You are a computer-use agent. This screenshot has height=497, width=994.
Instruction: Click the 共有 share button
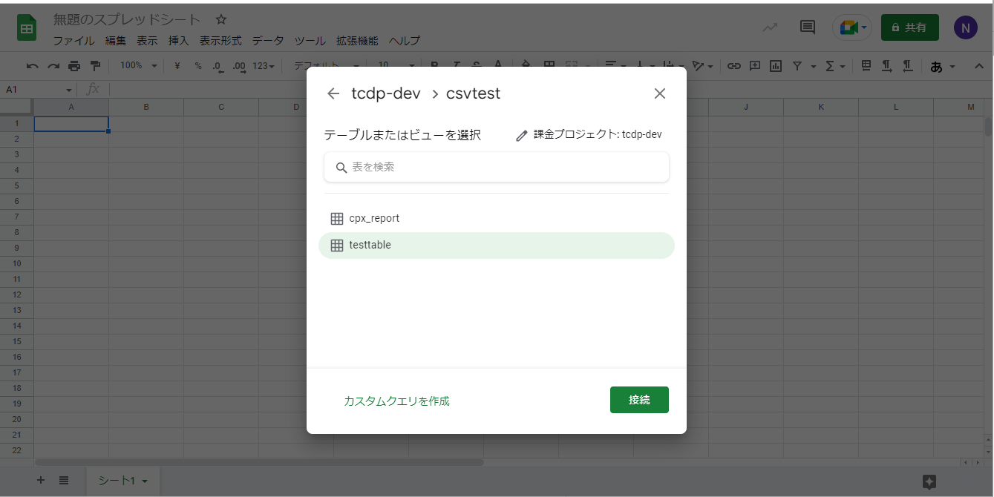[909, 27]
